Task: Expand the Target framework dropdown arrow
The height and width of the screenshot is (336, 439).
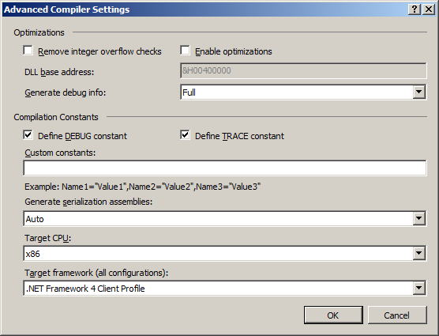Action: [x=418, y=288]
